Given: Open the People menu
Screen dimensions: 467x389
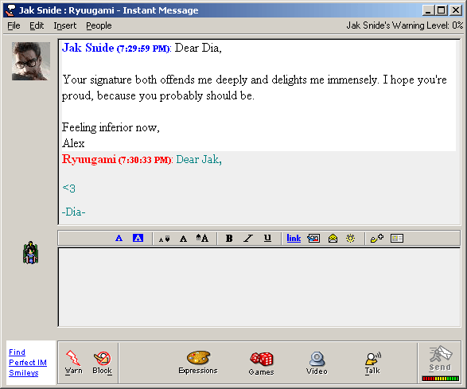Looking at the screenshot, I should pyautogui.click(x=99, y=26).
